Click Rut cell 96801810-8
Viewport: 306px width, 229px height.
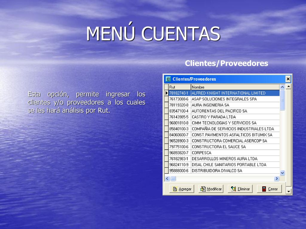tap(180, 123)
